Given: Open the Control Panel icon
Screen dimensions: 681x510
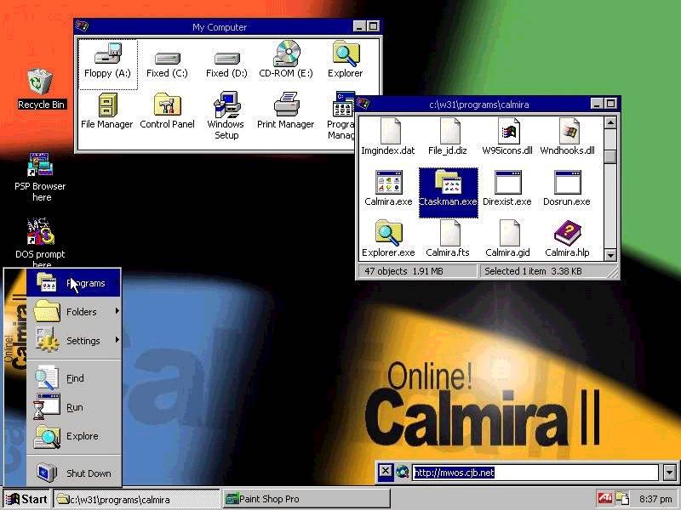Looking at the screenshot, I should (167, 108).
